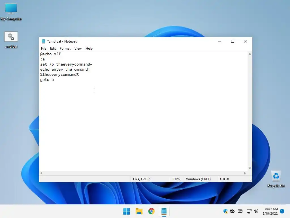The height and width of the screenshot is (218, 290).
Task: Click the OneDrive cloud tray icon
Action: click(232, 211)
